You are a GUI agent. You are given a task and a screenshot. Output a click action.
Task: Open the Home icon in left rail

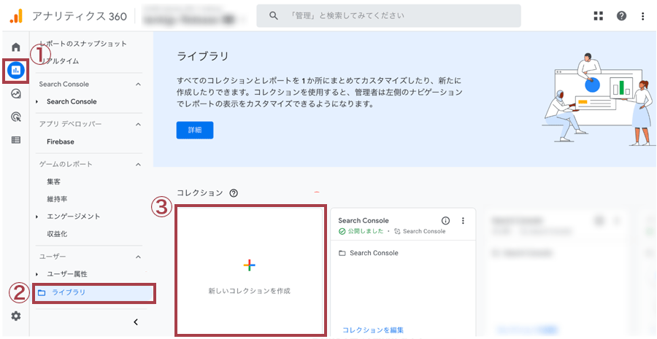point(15,47)
